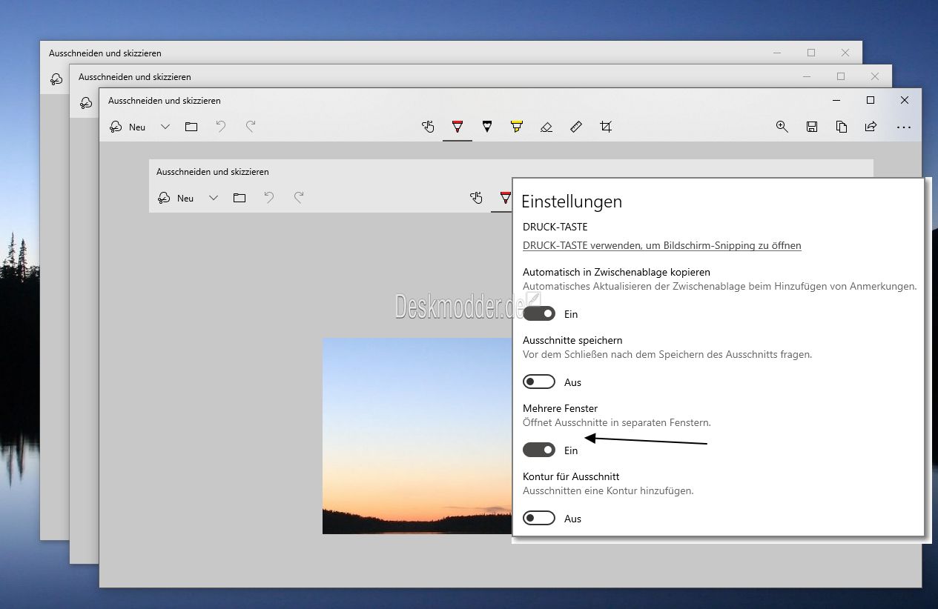
Task: Turn off Automatisch in Zwischenablage kopieren toggle
Action: click(x=538, y=313)
